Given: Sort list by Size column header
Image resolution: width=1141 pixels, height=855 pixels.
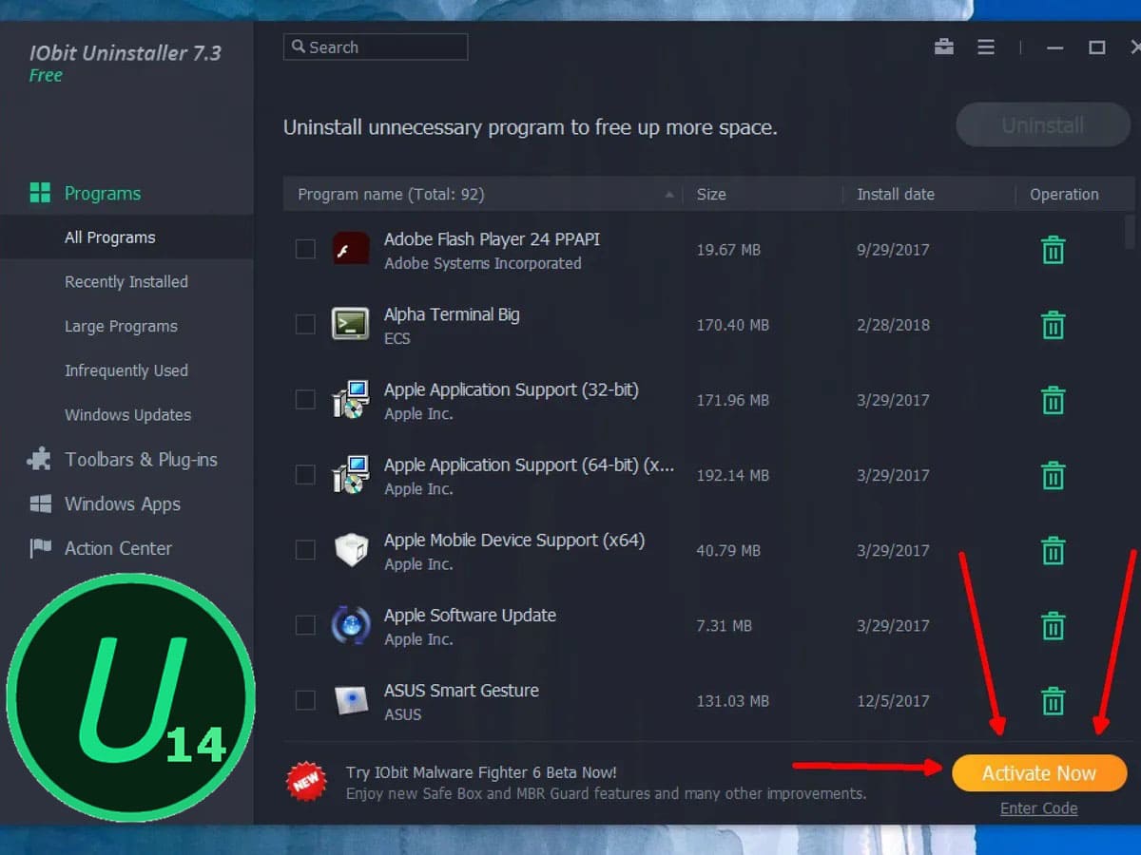Looking at the screenshot, I should pyautogui.click(x=711, y=194).
